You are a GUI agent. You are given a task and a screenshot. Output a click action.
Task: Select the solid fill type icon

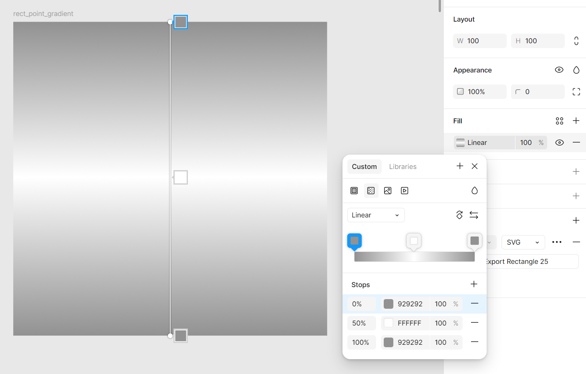coord(354,191)
